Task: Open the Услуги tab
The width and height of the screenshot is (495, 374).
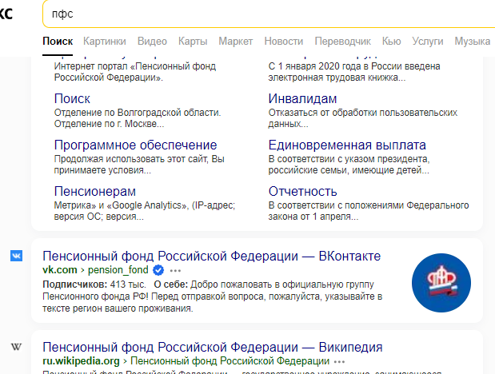Action: coord(428,42)
